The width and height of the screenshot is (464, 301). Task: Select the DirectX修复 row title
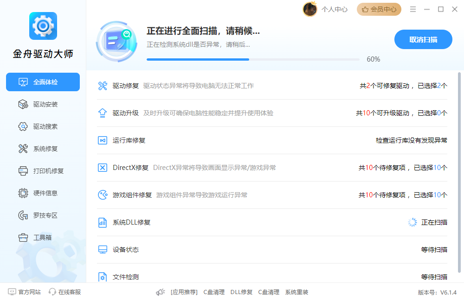130,168
